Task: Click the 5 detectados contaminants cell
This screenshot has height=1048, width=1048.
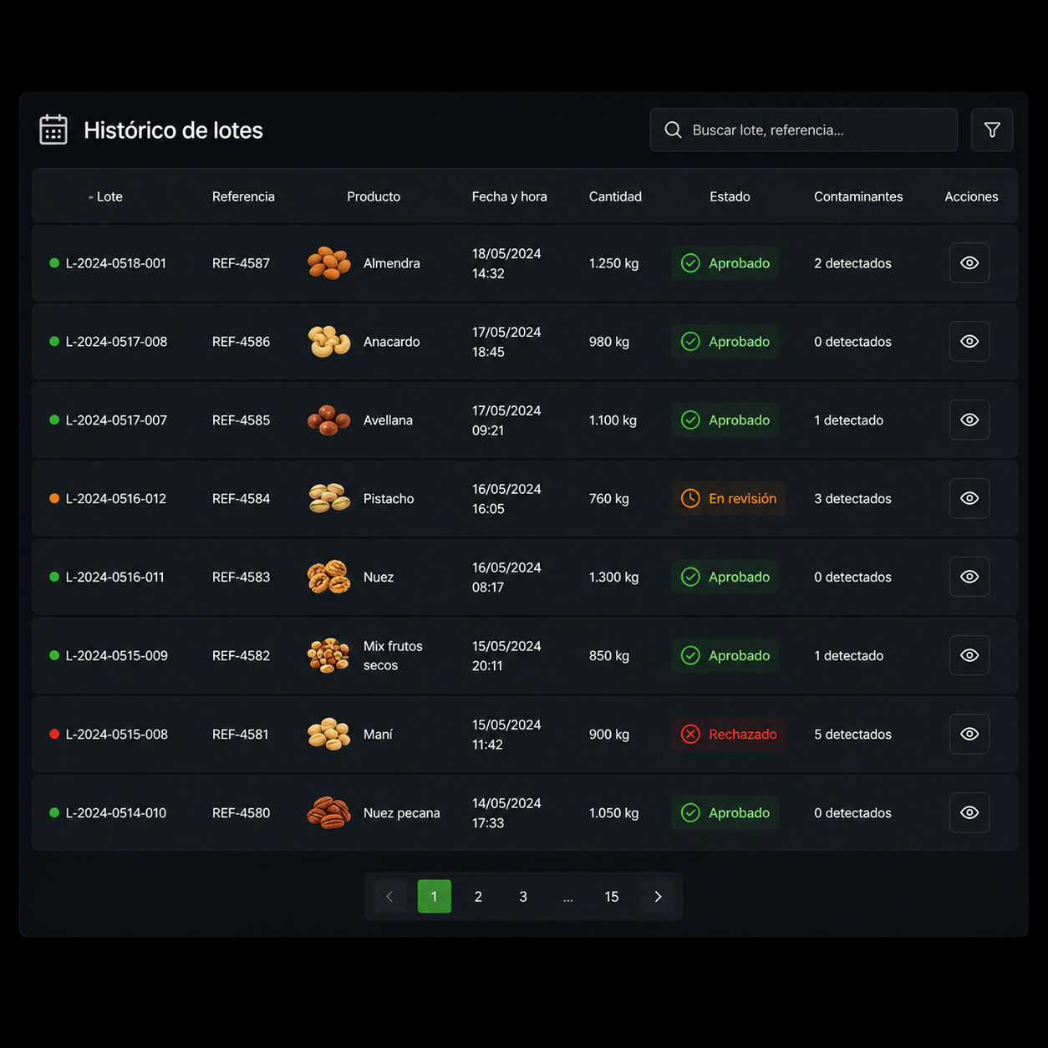Action: click(x=852, y=735)
